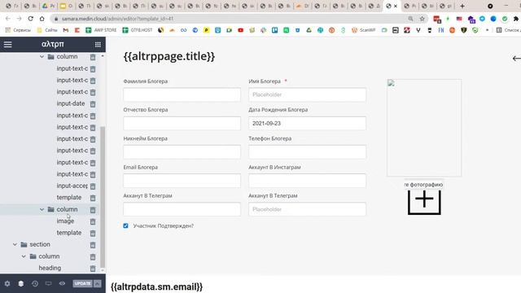The image size is (521, 293).
Task: Delete the input-accept element with its trash icon
Action: [x=93, y=186]
